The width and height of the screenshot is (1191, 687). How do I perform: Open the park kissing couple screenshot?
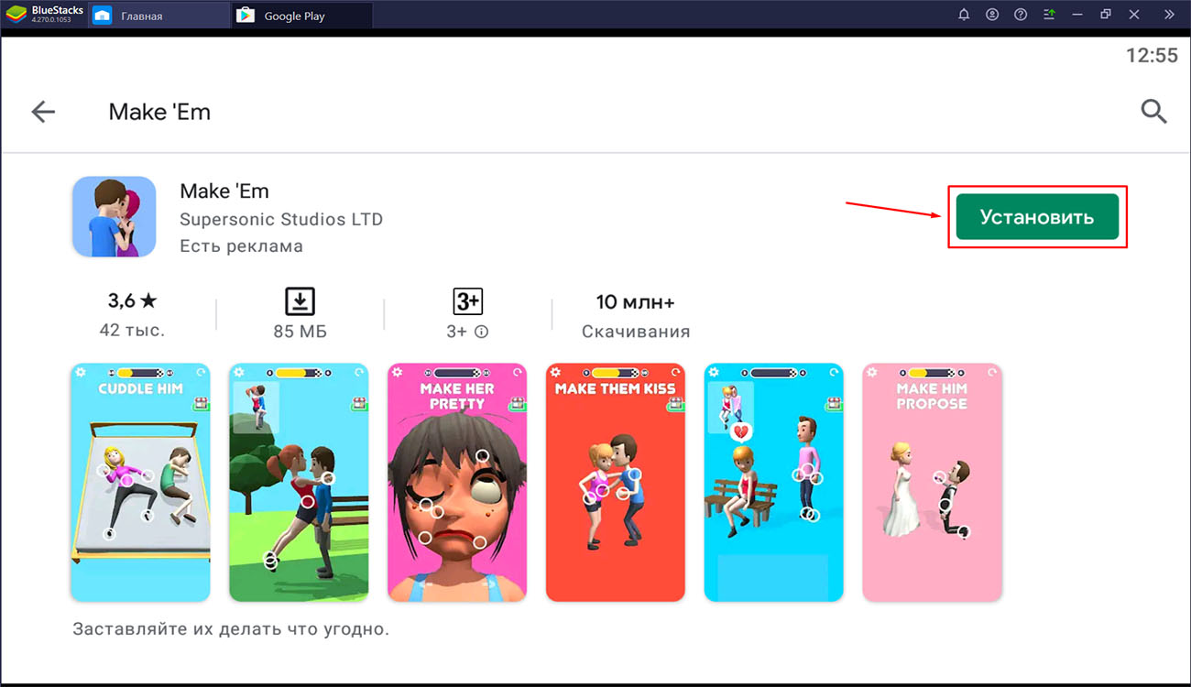[299, 483]
